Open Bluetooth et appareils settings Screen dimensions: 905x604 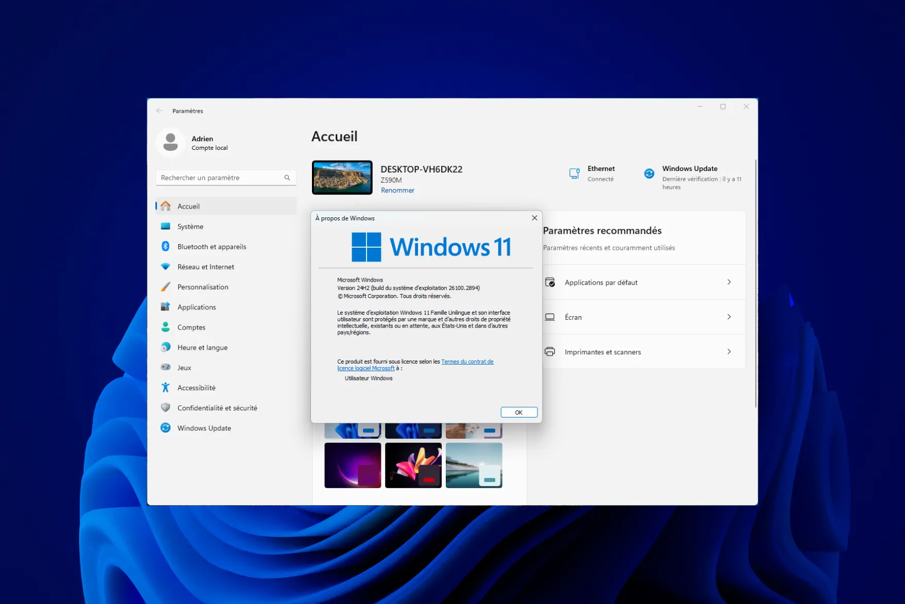point(226,246)
